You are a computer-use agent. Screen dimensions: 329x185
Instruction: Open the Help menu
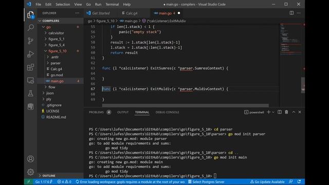pyautogui.click(x=127, y=4)
